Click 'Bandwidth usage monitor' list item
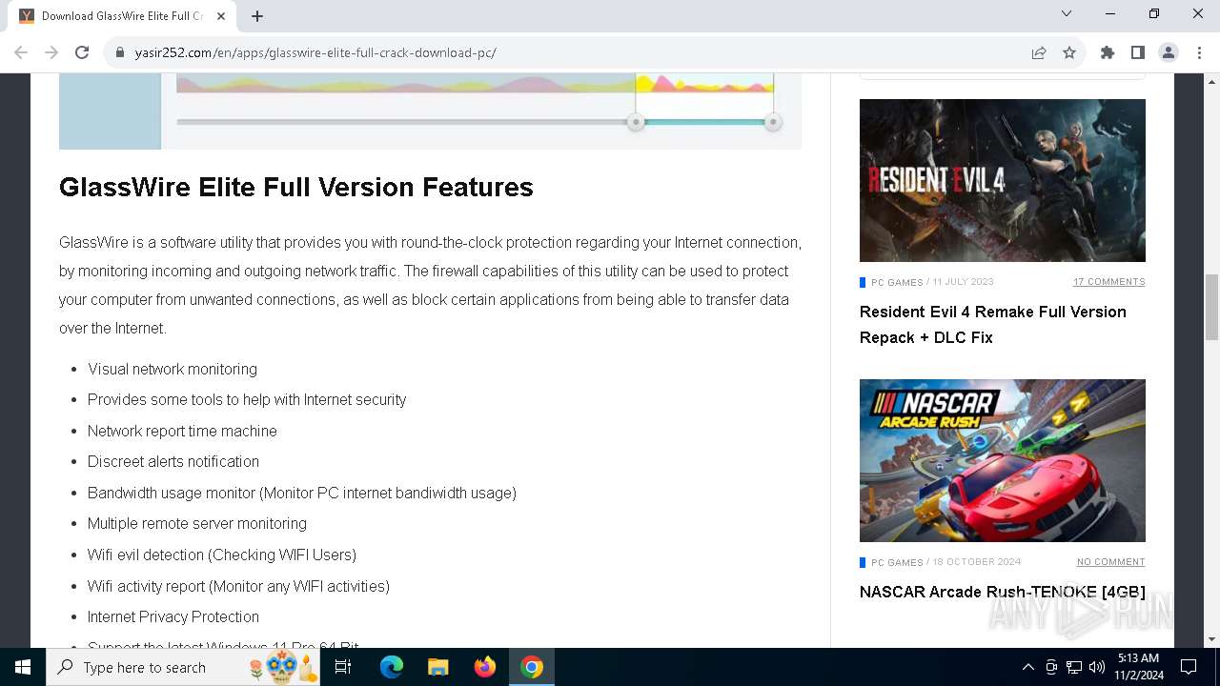The height and width of the screenshot is (686, 1220). 302,493
